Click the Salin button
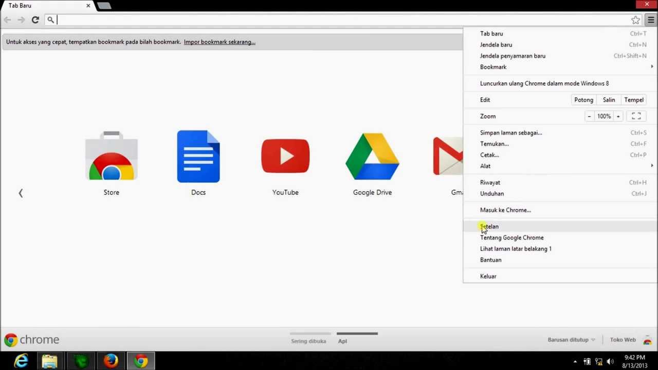658x370 pixels. 609,100
